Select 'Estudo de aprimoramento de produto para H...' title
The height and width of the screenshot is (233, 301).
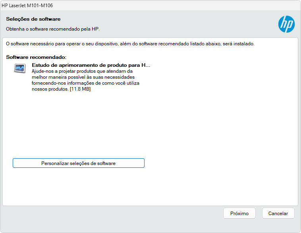(x=91, y=65)
